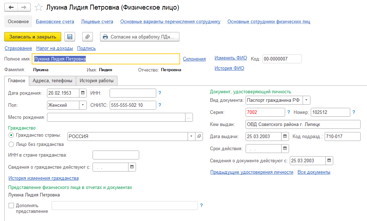
Task: Show help for Дополнять представление
Action: [x=201, y=205]
